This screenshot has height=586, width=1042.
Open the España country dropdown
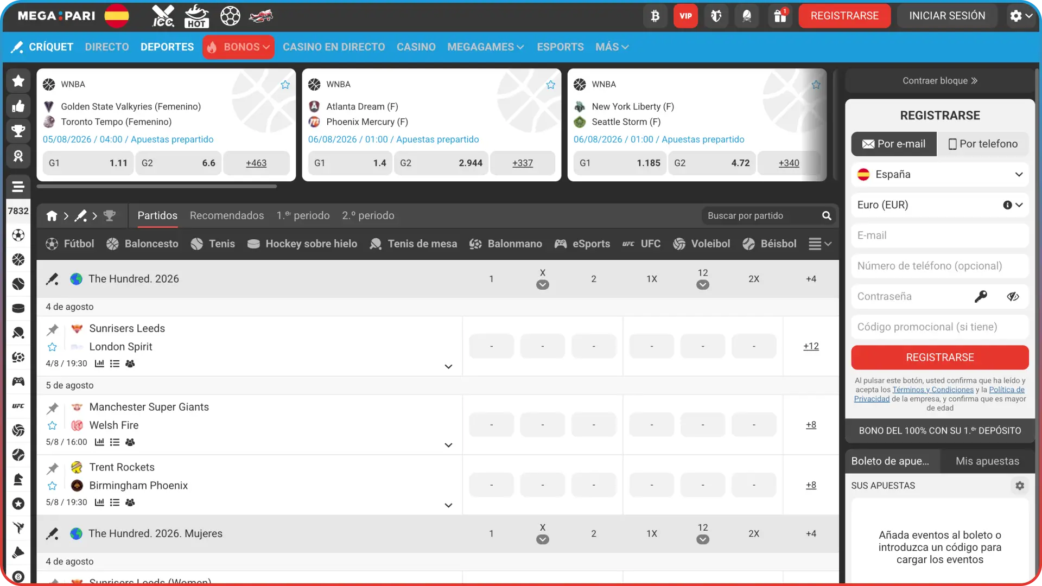point(940,174)
